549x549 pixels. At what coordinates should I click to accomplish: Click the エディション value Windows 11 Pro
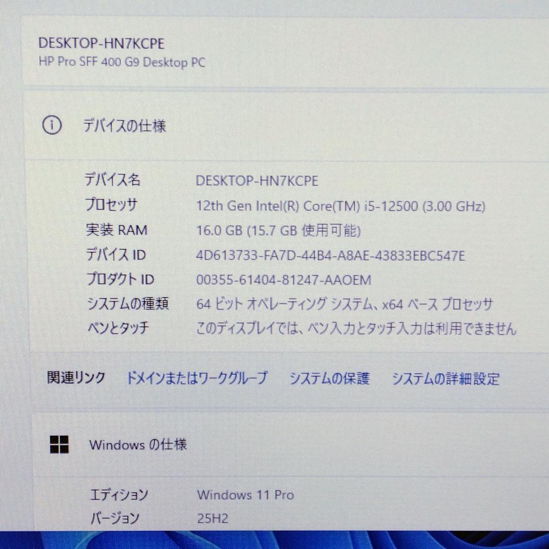[x=246, y=495]
